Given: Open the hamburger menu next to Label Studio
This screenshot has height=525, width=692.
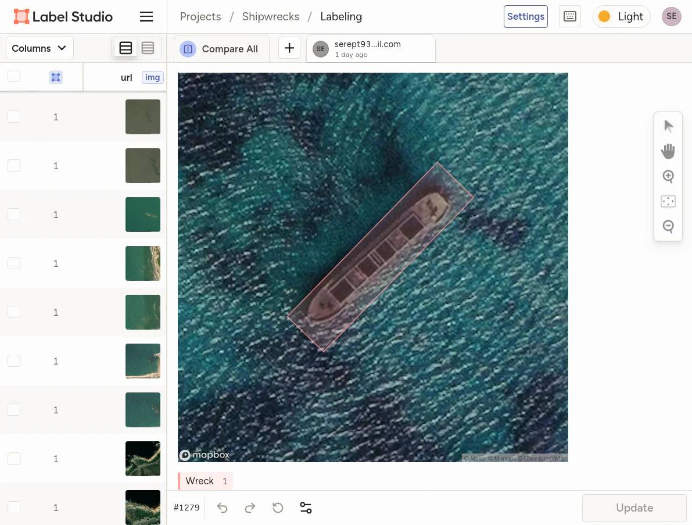Looking at the screenshot, I should point(146,17).
